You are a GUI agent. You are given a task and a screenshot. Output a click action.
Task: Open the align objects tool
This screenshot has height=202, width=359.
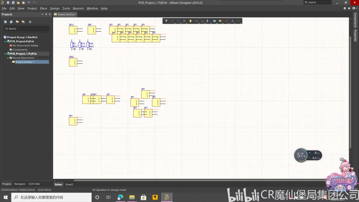184,21
